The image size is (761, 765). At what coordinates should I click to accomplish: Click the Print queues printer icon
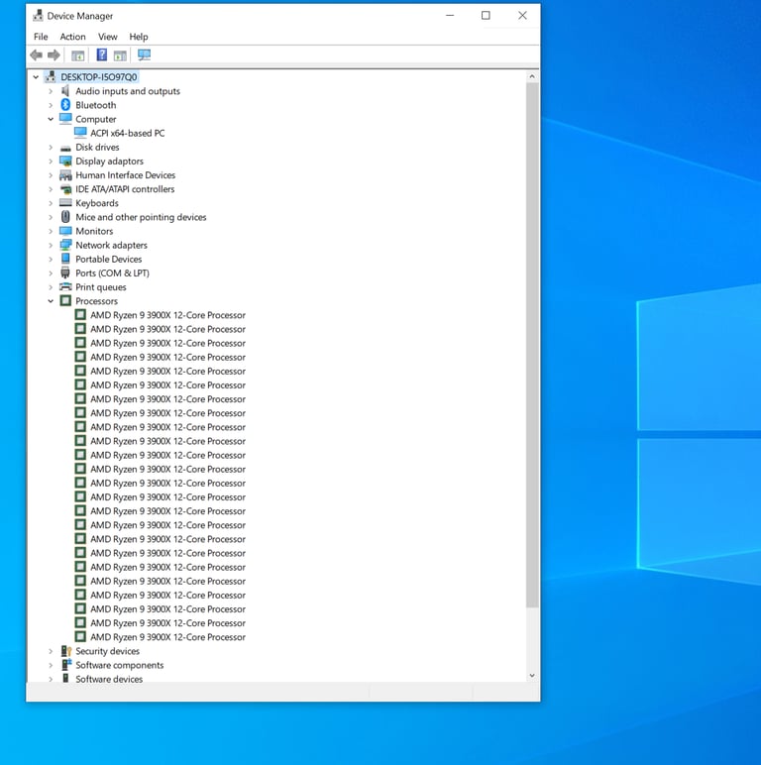[65, 287]
